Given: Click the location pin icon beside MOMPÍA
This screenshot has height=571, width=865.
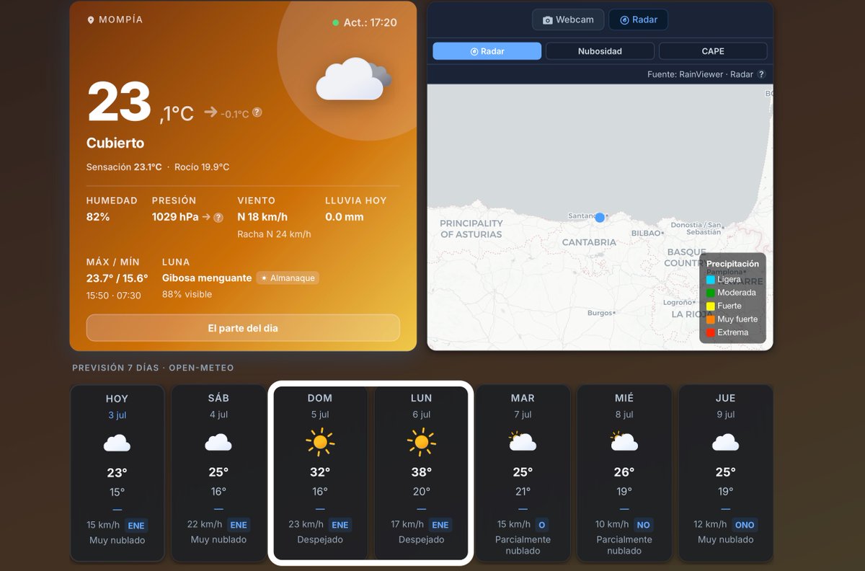Looking at the screenshot, I should click(x=91, y=20).
